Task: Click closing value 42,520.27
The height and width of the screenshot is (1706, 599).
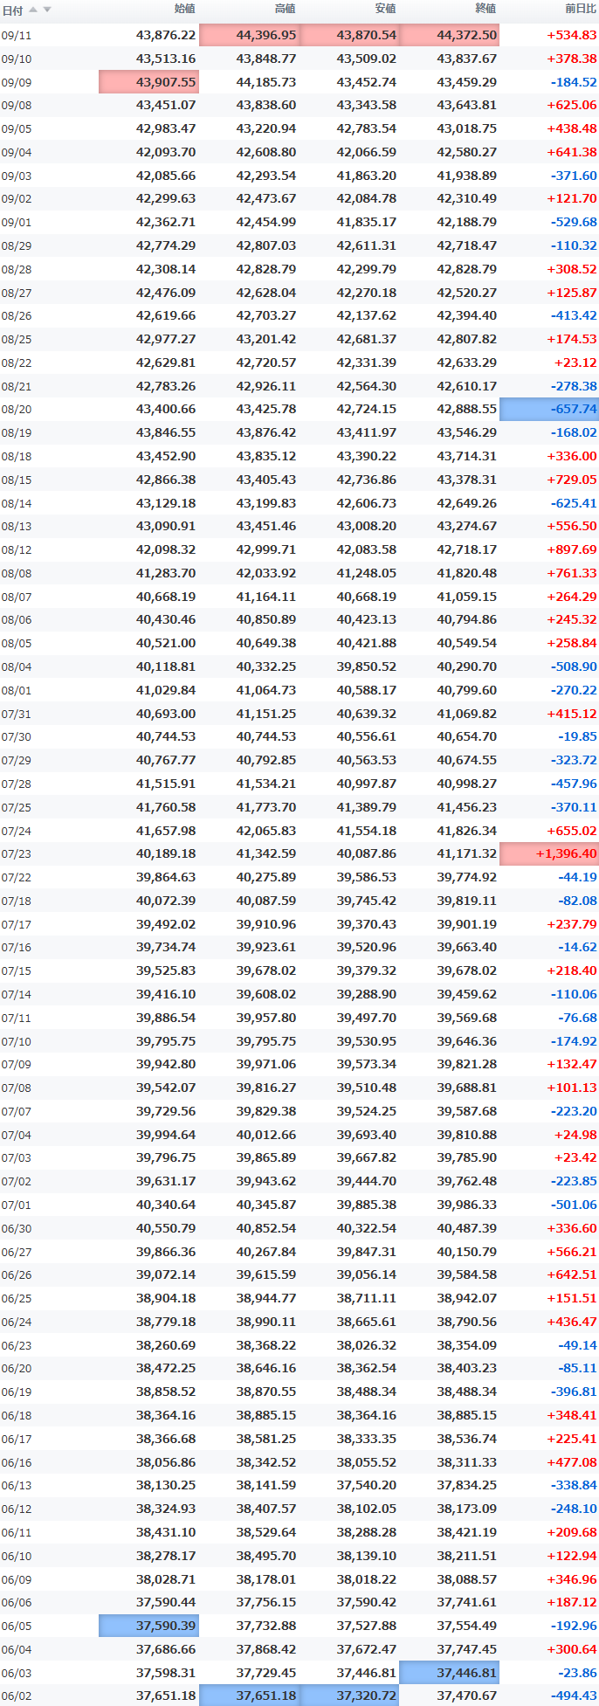Action: [x=467, y=293]
